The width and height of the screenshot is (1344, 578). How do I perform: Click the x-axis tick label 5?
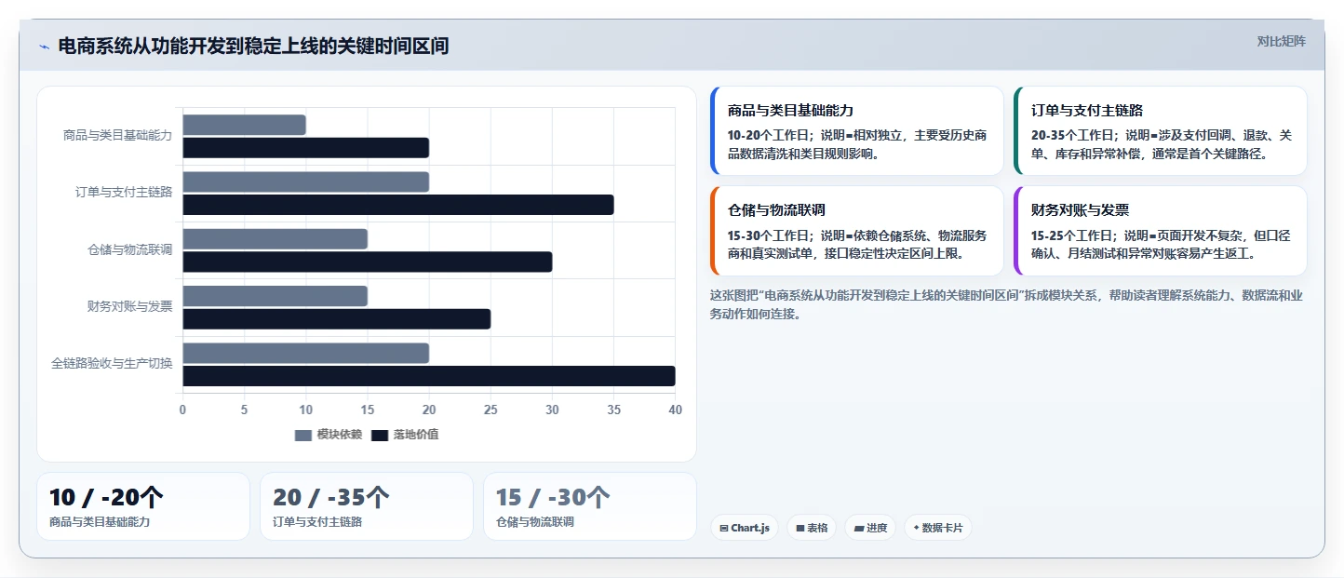tap(244, 410)
